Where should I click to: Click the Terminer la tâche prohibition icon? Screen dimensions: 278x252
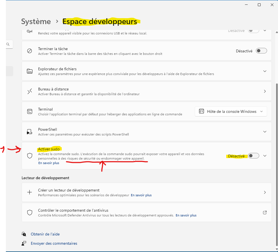point(30,51)
